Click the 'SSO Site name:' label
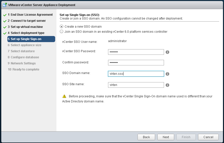The image size is (224, 143). coord(73,84)
